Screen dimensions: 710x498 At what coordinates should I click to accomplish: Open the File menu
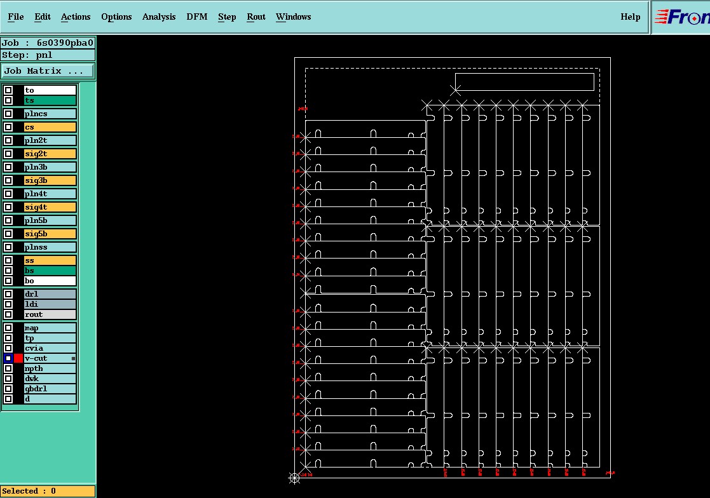click(16, 17)
